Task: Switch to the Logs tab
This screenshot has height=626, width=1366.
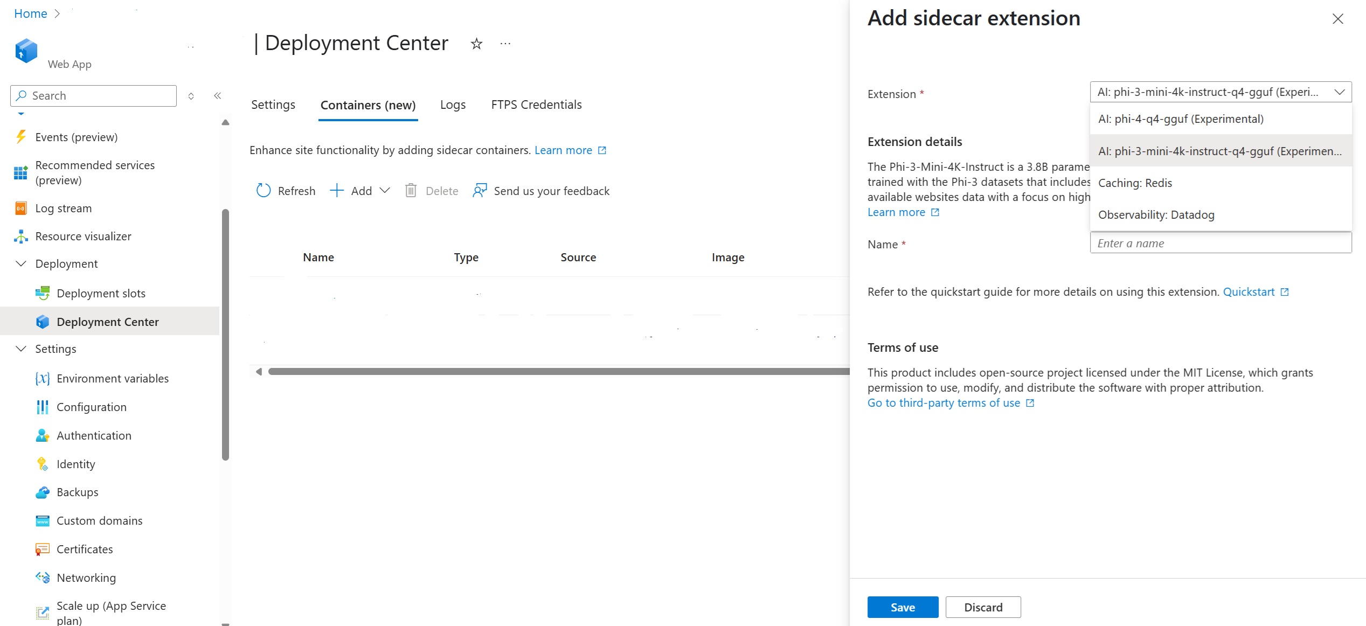Action: coord(453,105)
